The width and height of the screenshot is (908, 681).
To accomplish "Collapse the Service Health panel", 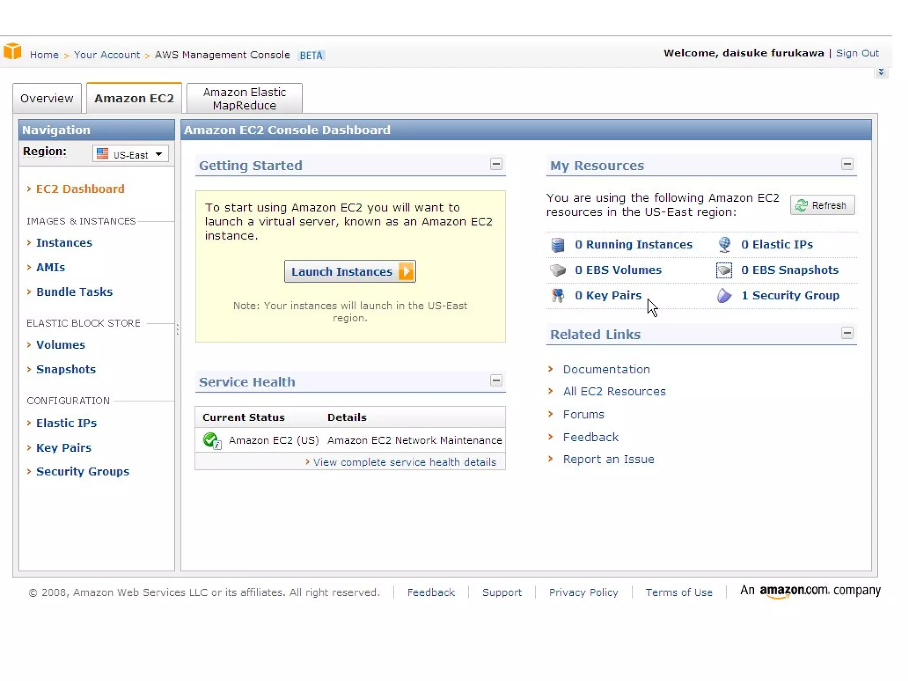I will point(496,380).
